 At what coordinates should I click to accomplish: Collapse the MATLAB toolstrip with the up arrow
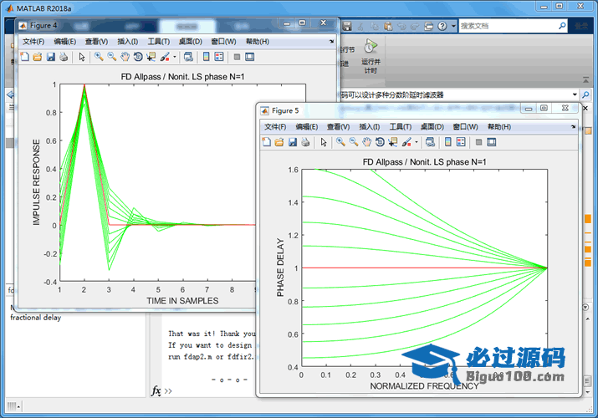click(585, 80)
